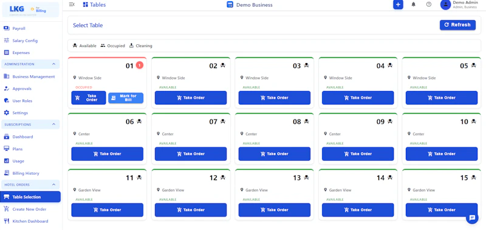486x230 pixels.
Task: Collapse the Hotel Orders section
Action: [53, 184]
